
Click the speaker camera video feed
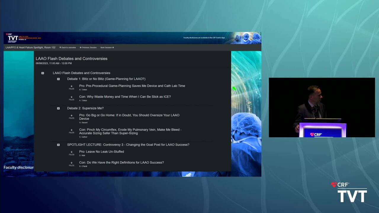322,108
